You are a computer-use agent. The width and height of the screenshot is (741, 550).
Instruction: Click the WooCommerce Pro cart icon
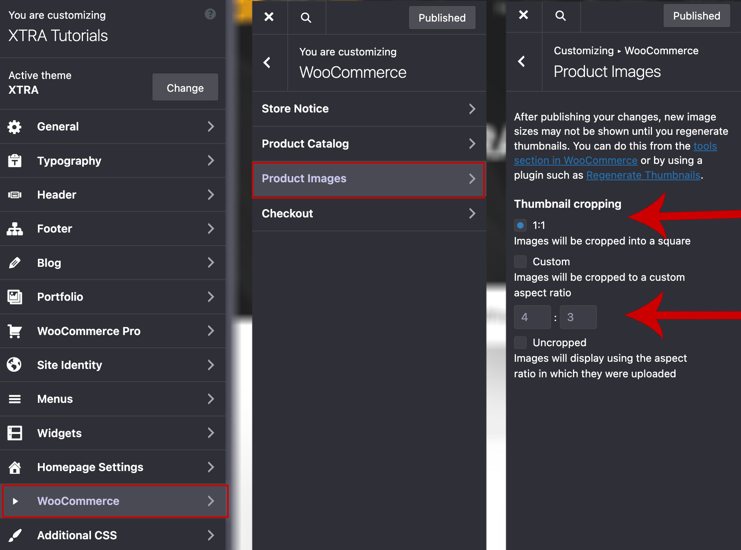point(15,331)
